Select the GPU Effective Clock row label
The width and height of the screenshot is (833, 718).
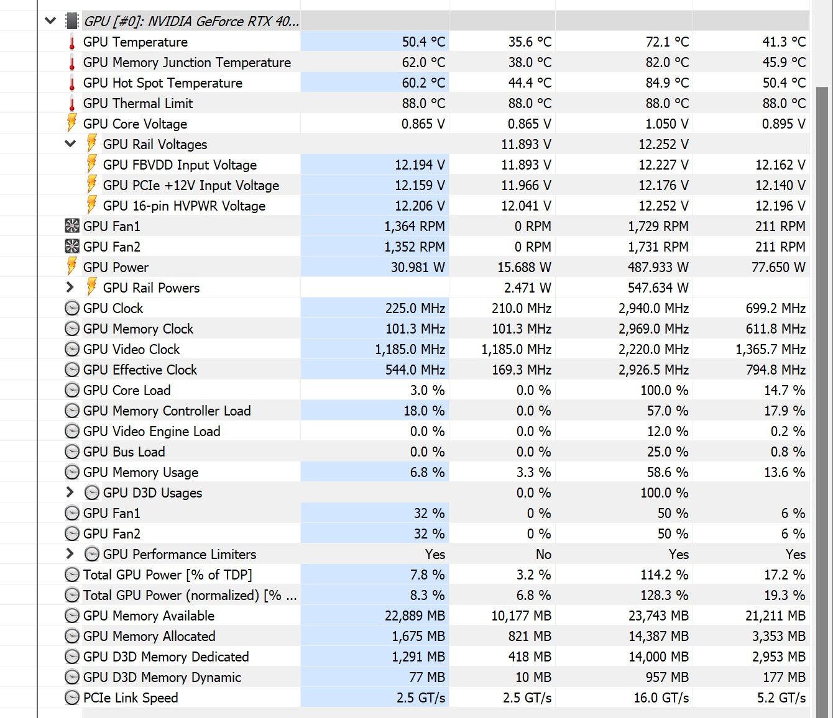140,370
